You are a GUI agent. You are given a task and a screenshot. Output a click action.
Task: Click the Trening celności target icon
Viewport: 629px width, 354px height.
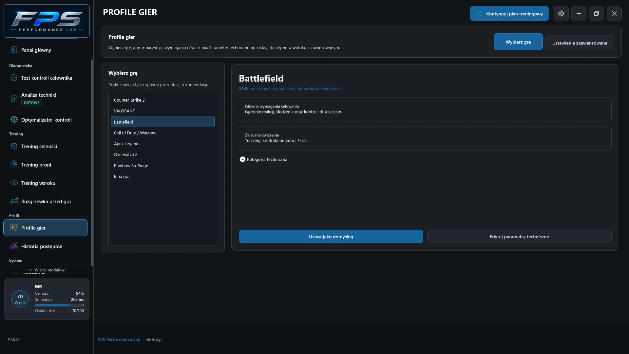(14, 146)
